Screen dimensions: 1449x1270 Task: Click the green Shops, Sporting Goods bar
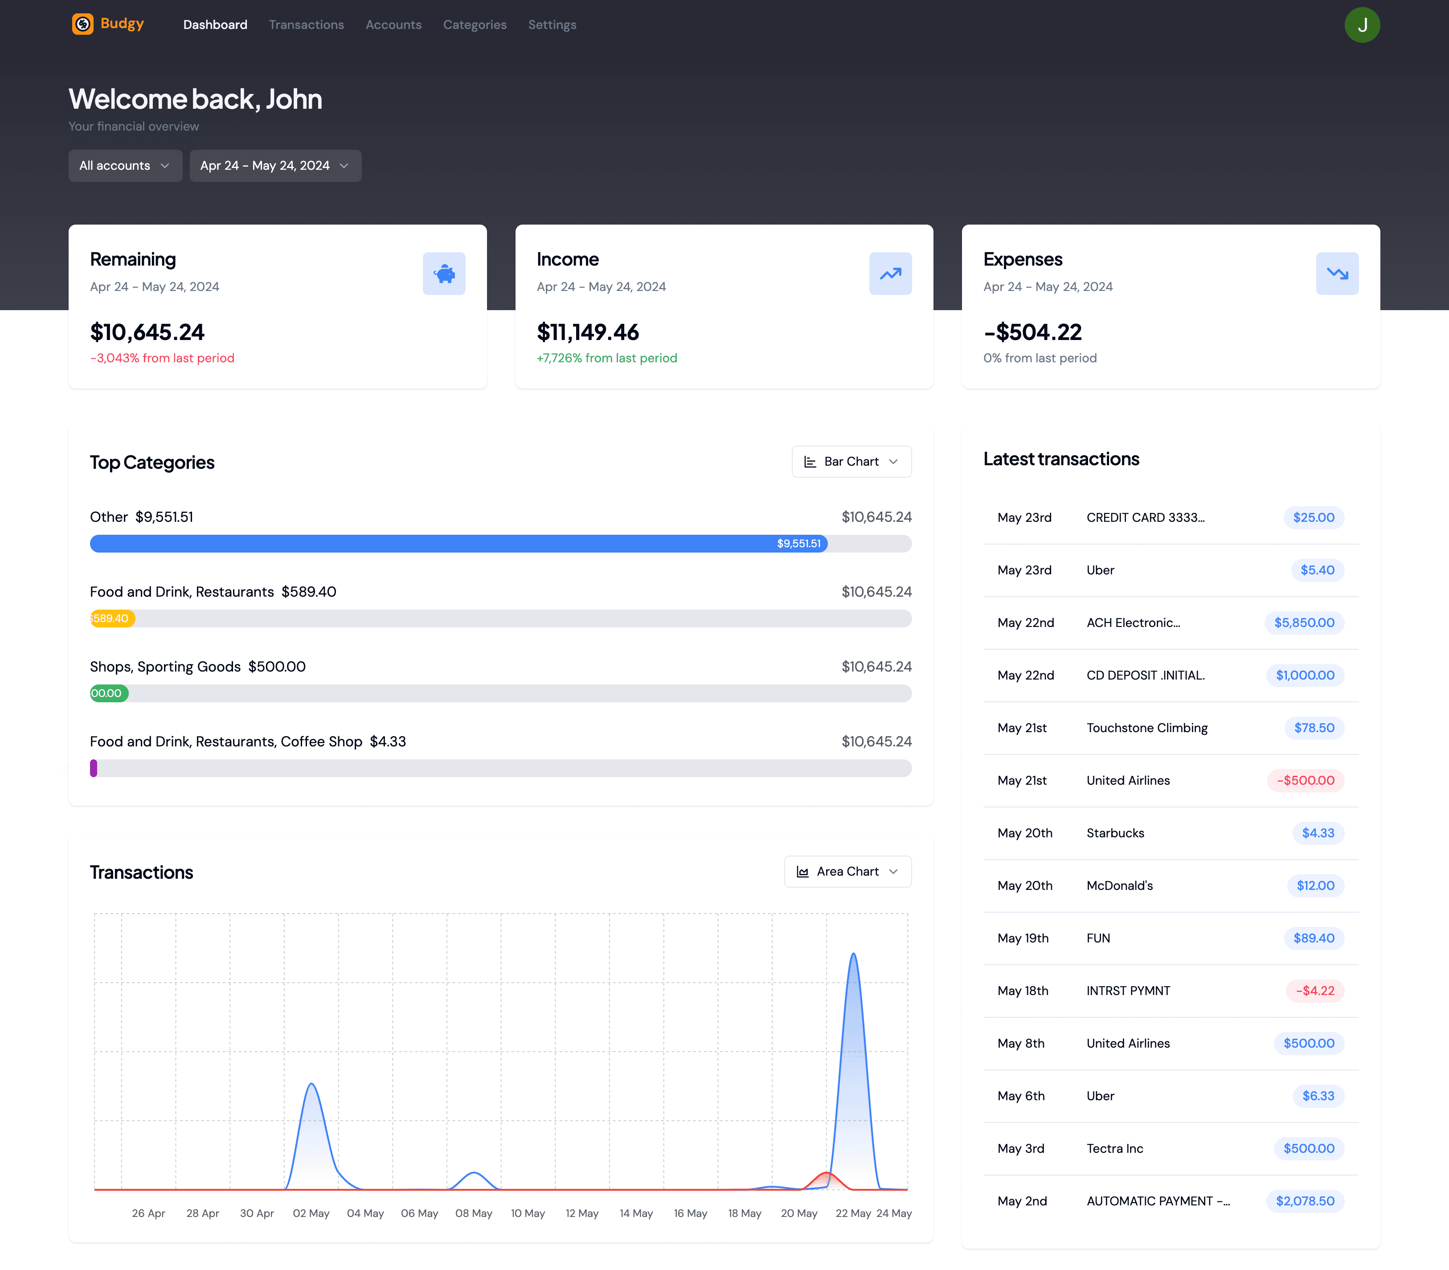point(109,693)
